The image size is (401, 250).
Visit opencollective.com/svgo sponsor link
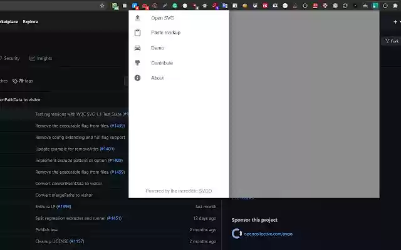tap(268, 234)
